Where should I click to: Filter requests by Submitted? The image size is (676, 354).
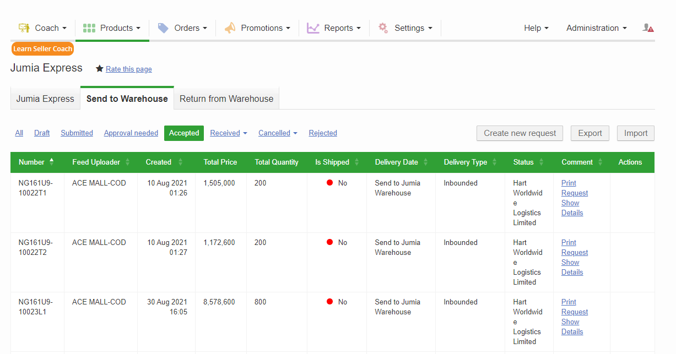(77, 133)
